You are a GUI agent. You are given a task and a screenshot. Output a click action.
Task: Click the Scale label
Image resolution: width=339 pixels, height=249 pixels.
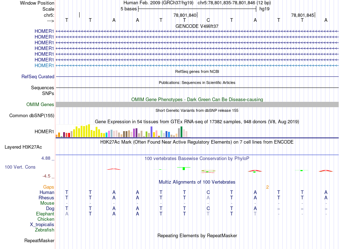point(48,9)
